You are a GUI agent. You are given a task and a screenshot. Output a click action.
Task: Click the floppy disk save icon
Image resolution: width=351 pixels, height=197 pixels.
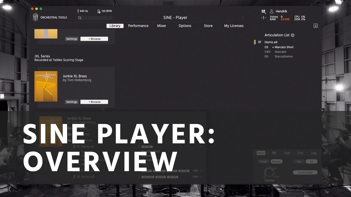tap(264, 11)
